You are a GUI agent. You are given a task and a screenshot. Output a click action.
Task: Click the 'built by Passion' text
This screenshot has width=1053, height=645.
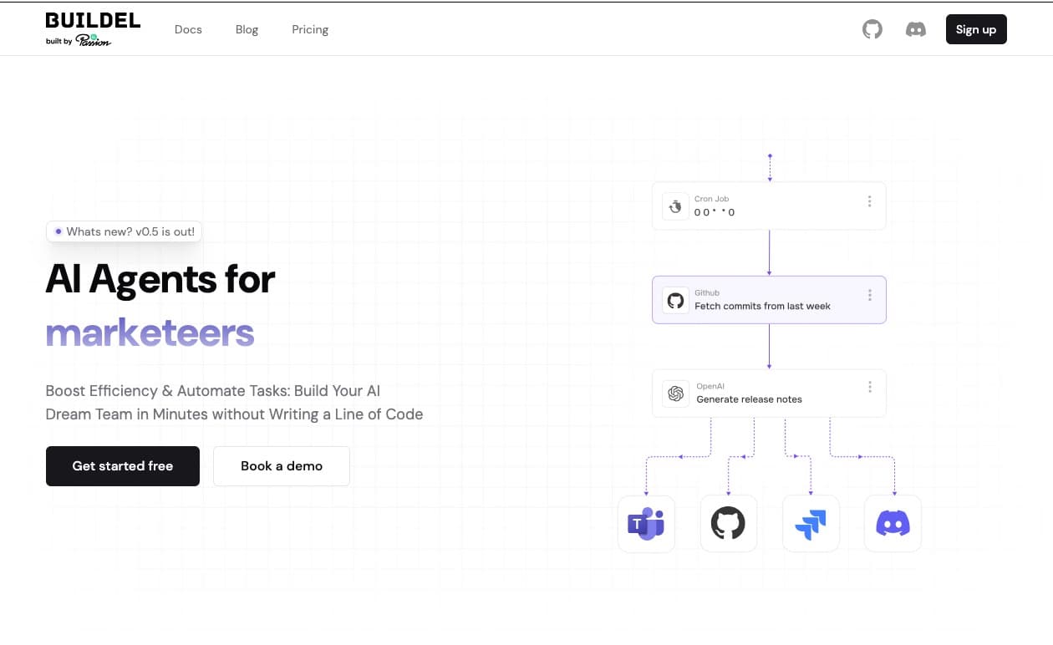(x=79, y=40)
